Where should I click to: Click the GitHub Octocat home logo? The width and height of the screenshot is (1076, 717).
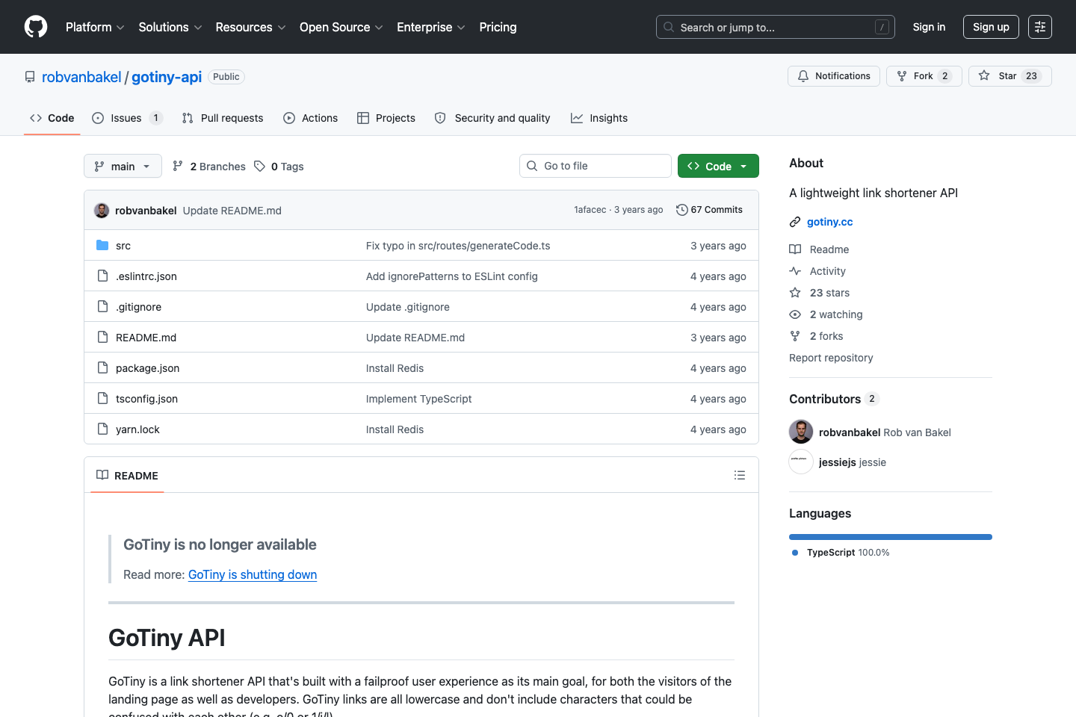point(35,27)
